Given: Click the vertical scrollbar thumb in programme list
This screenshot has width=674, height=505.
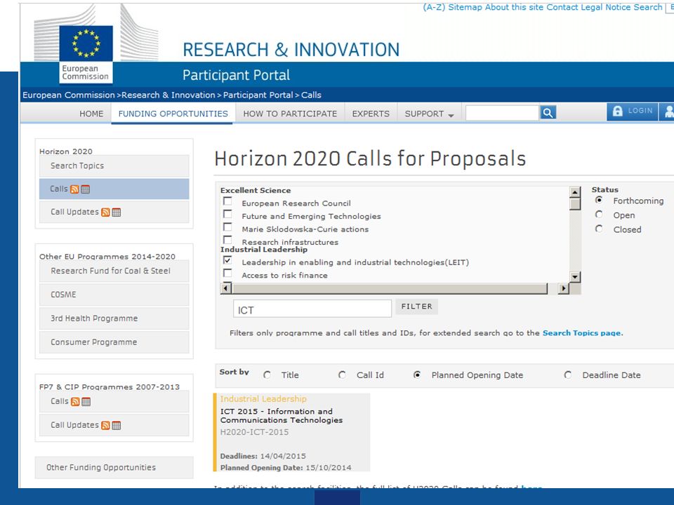Looking at the screenshot, I should coord(575,203).
